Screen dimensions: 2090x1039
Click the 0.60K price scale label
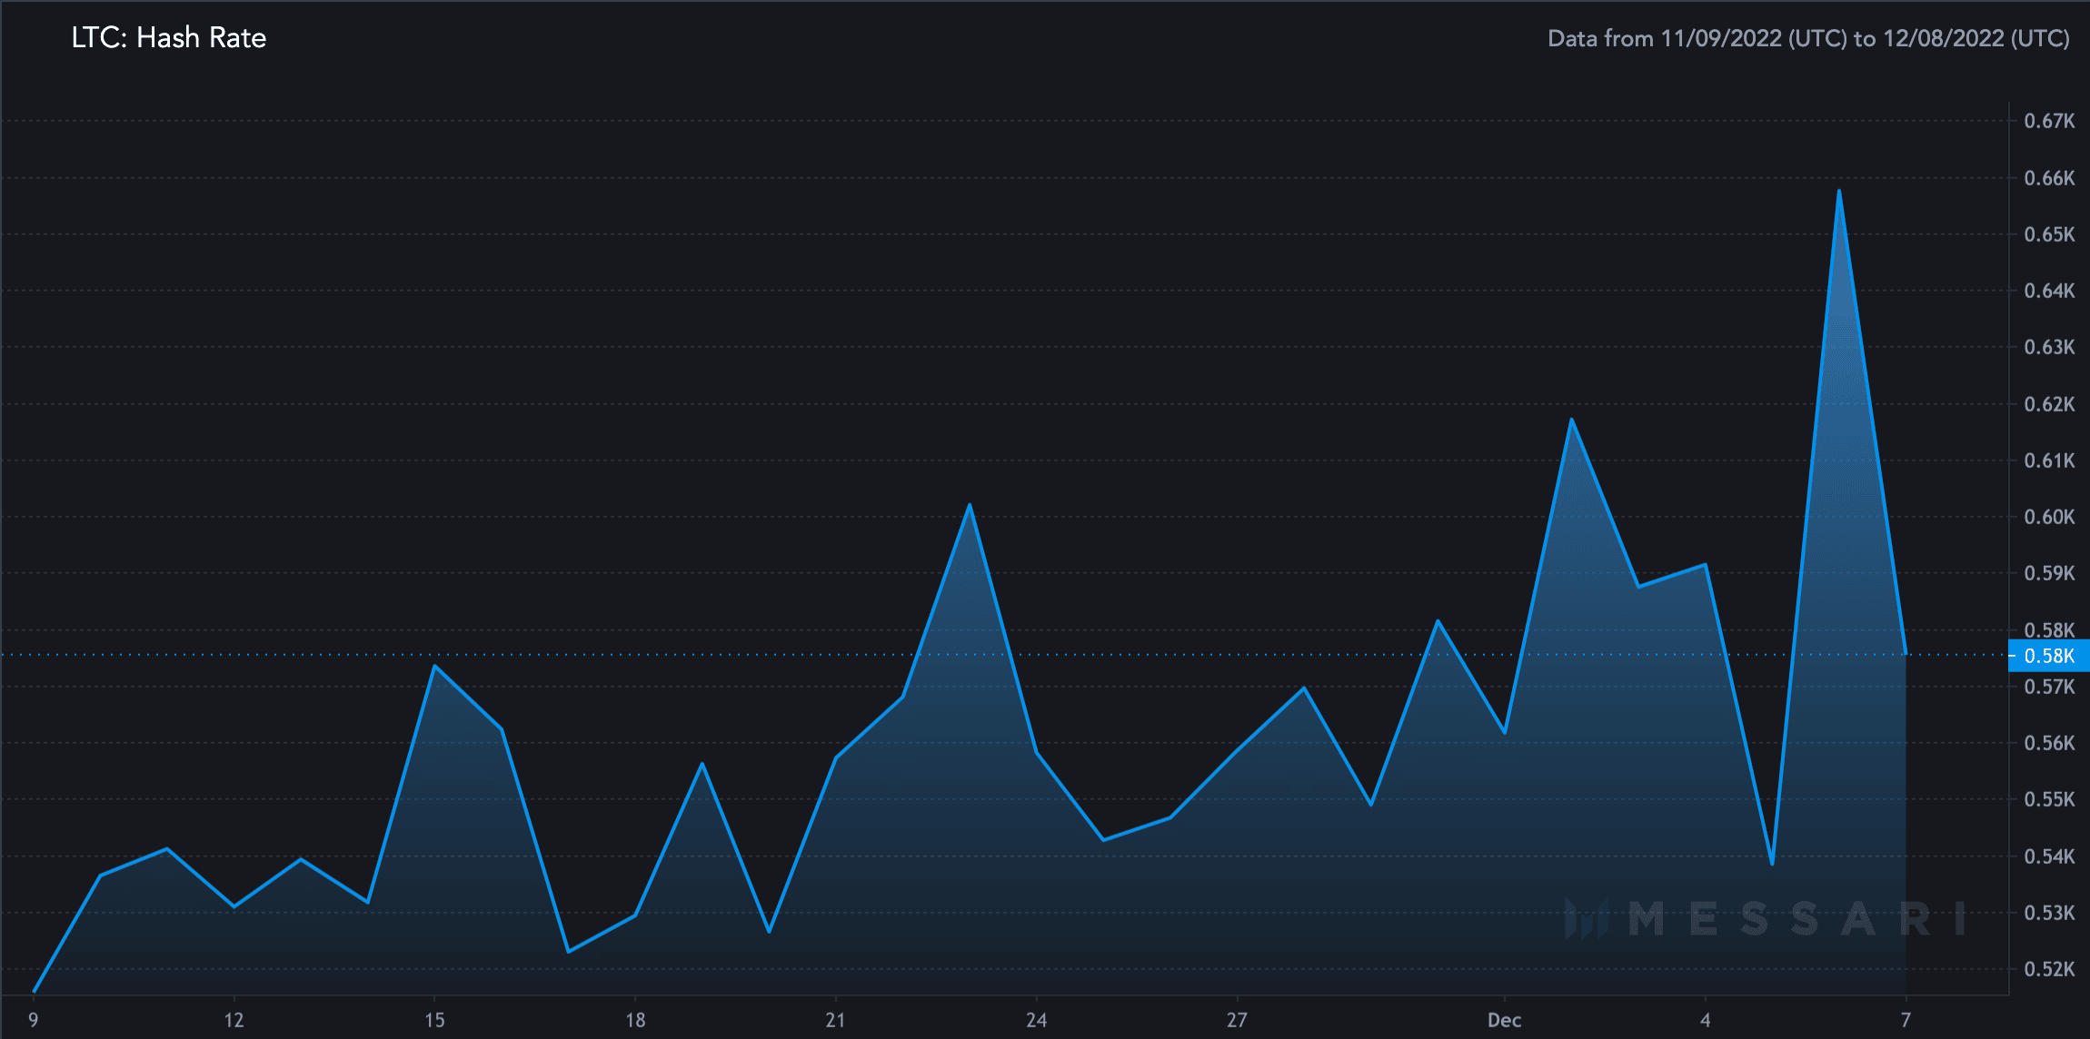(2049, 517)
